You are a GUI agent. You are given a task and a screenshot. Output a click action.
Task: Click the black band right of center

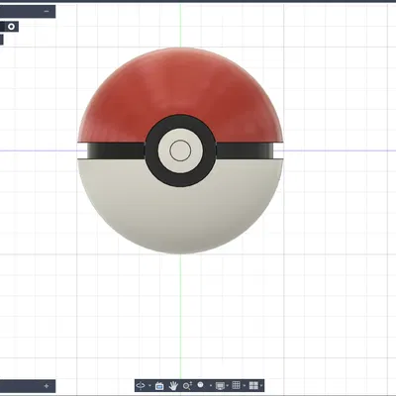pos(245,150)
